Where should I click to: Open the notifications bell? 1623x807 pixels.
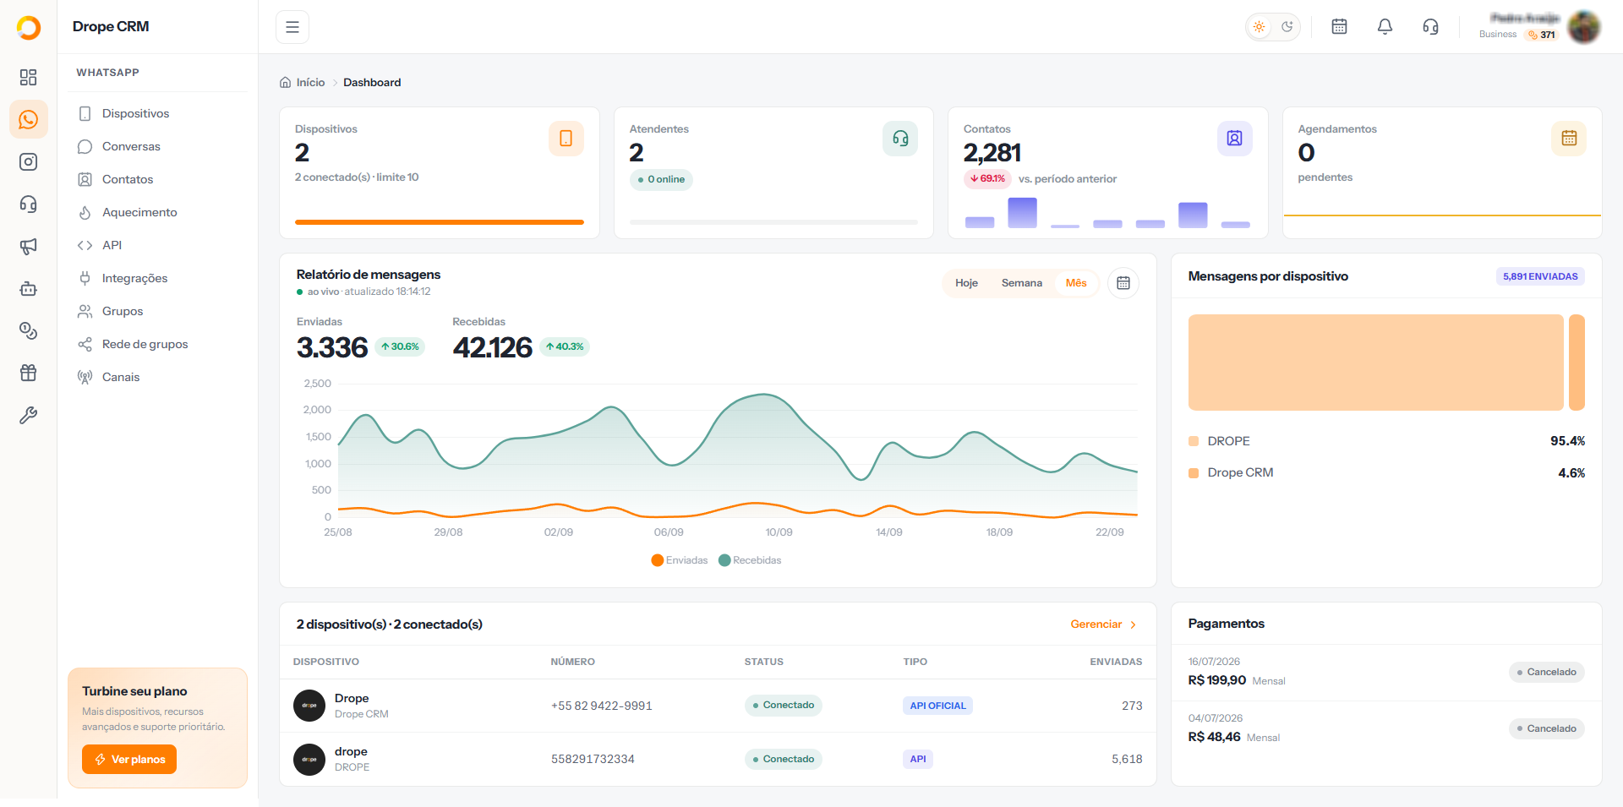tap(1385, 27)
